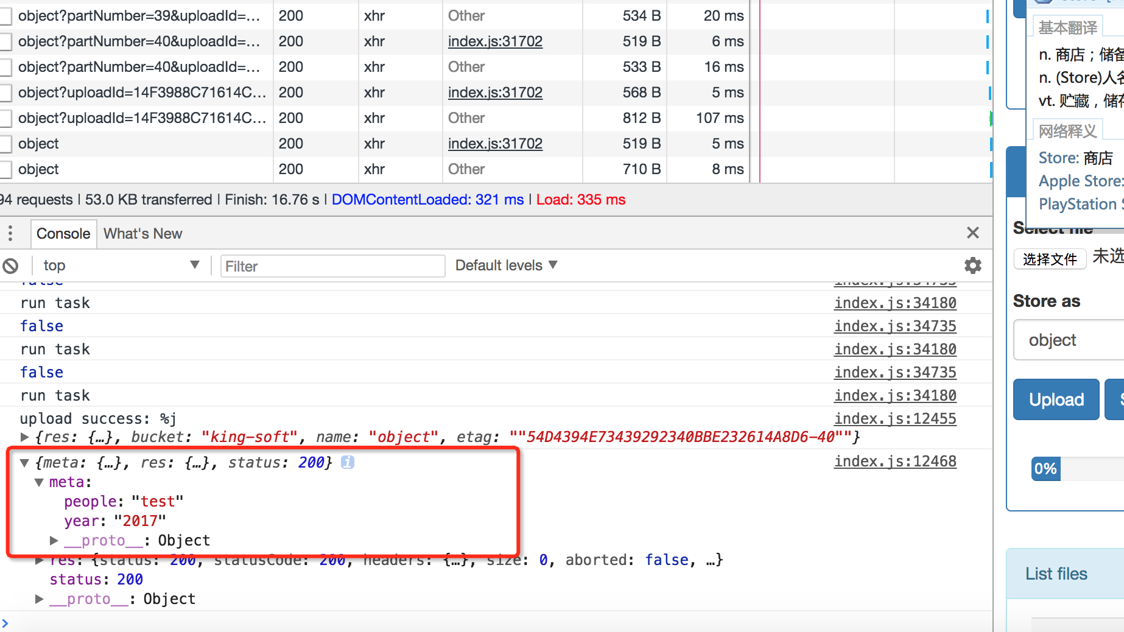This screenshot has height=632, width=1124.
Task: Open source link index.js:12468
Action: tap(895, 462)
